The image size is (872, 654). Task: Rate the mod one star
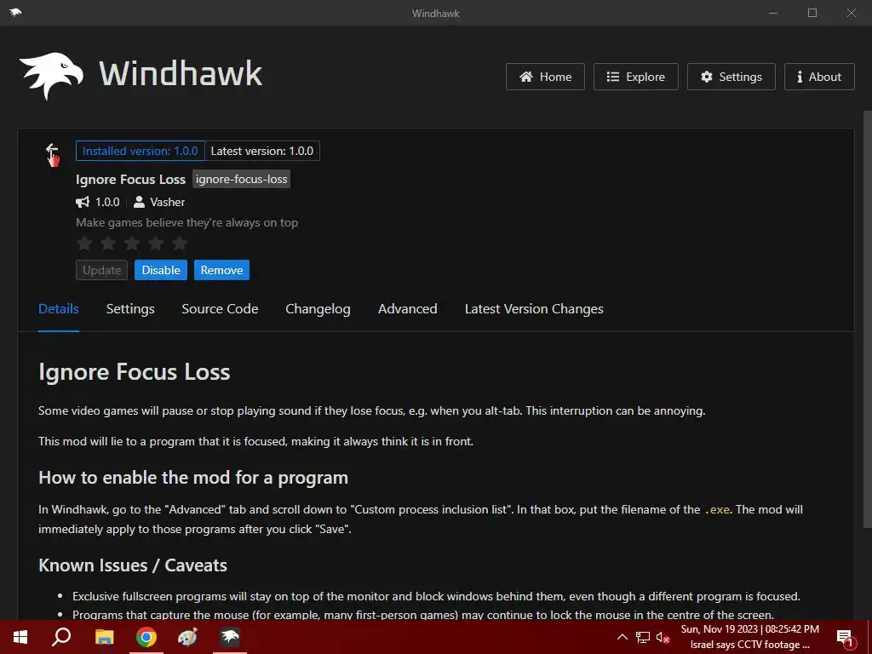coord(84,243)
